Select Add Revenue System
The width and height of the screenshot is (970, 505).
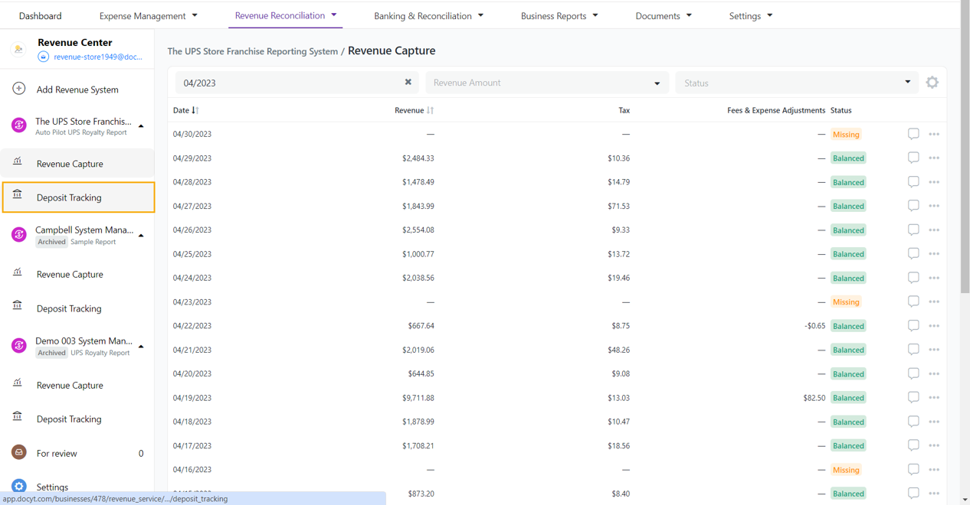tap(77, 89)
